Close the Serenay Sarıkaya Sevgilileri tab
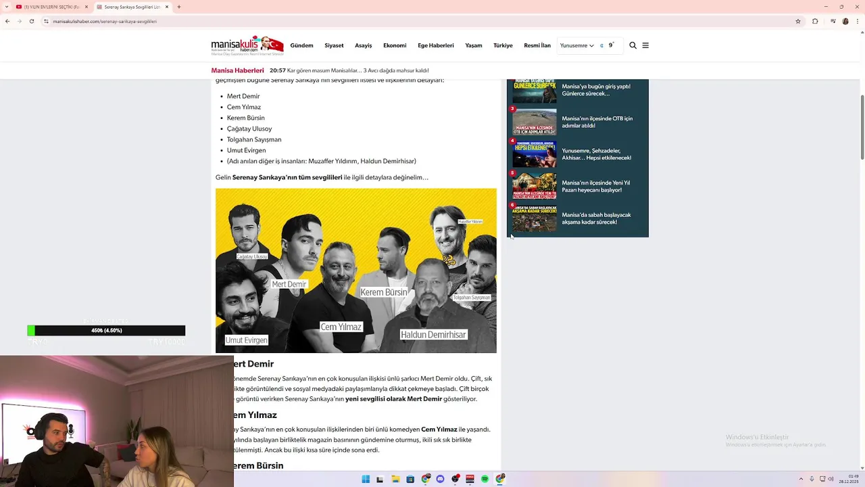This screenshot has width=865, height=487. click(167, 7)
